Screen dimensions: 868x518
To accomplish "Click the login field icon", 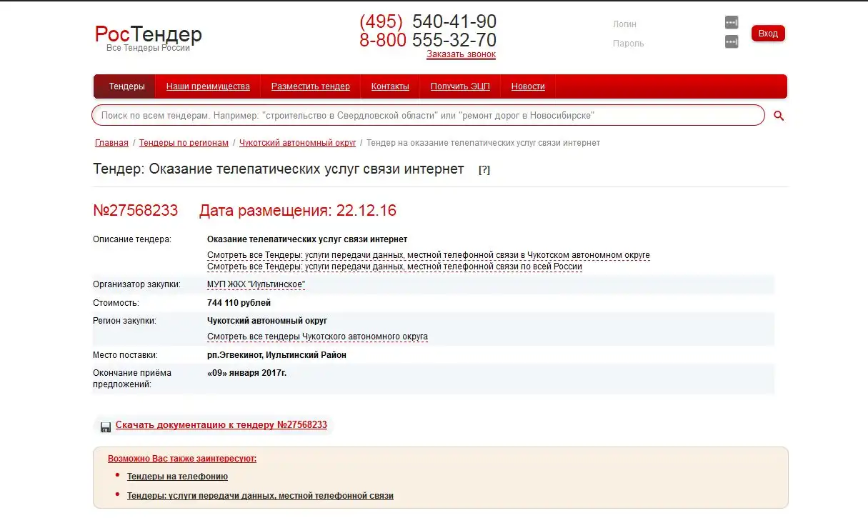I will point(731,23).
